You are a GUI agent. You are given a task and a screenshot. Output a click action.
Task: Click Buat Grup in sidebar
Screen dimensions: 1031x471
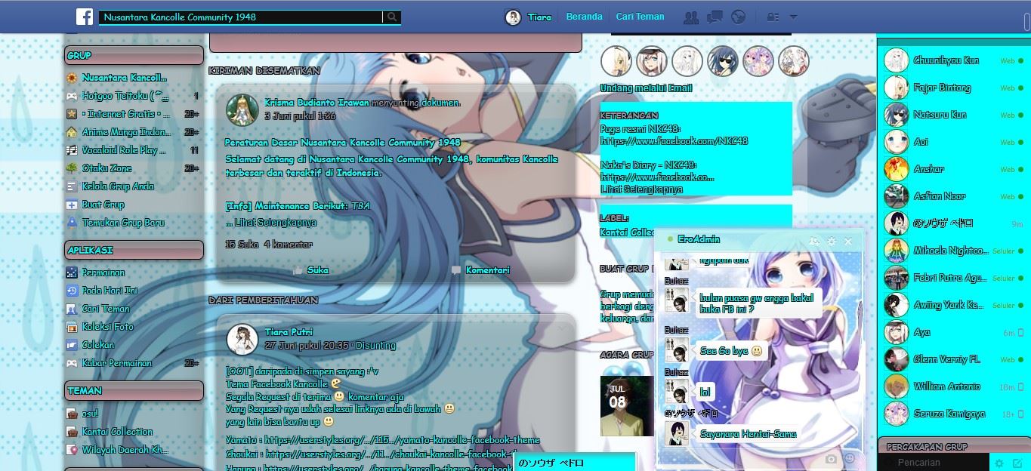coord(103,205)
